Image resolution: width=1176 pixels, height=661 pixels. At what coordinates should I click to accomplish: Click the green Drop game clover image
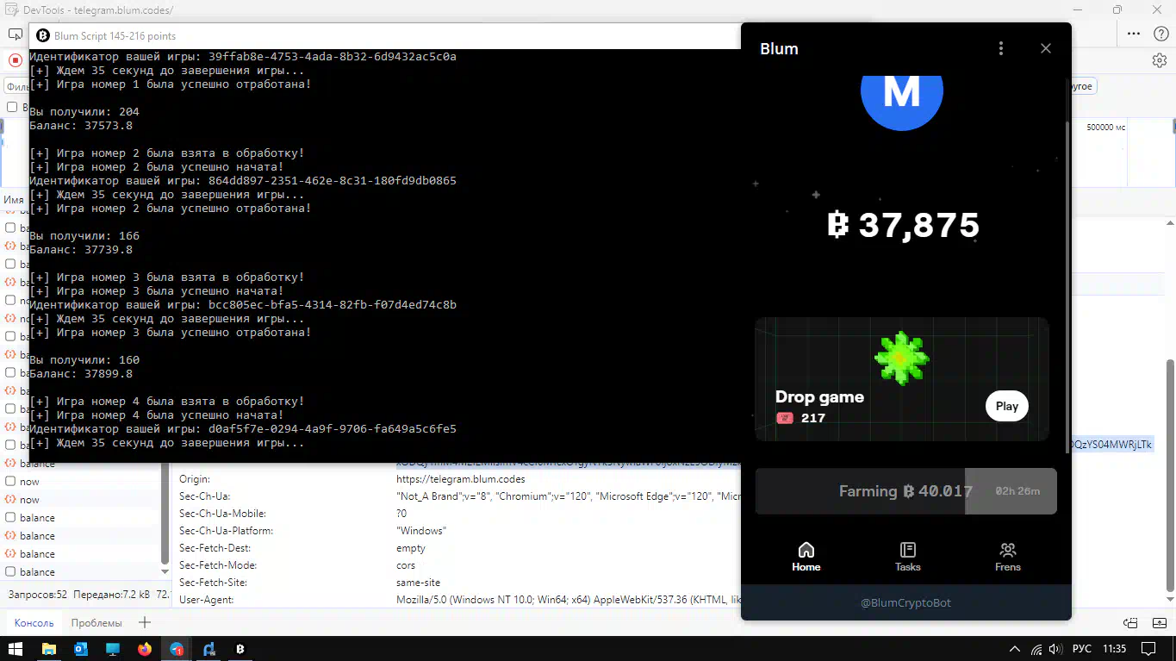point(901,358)
